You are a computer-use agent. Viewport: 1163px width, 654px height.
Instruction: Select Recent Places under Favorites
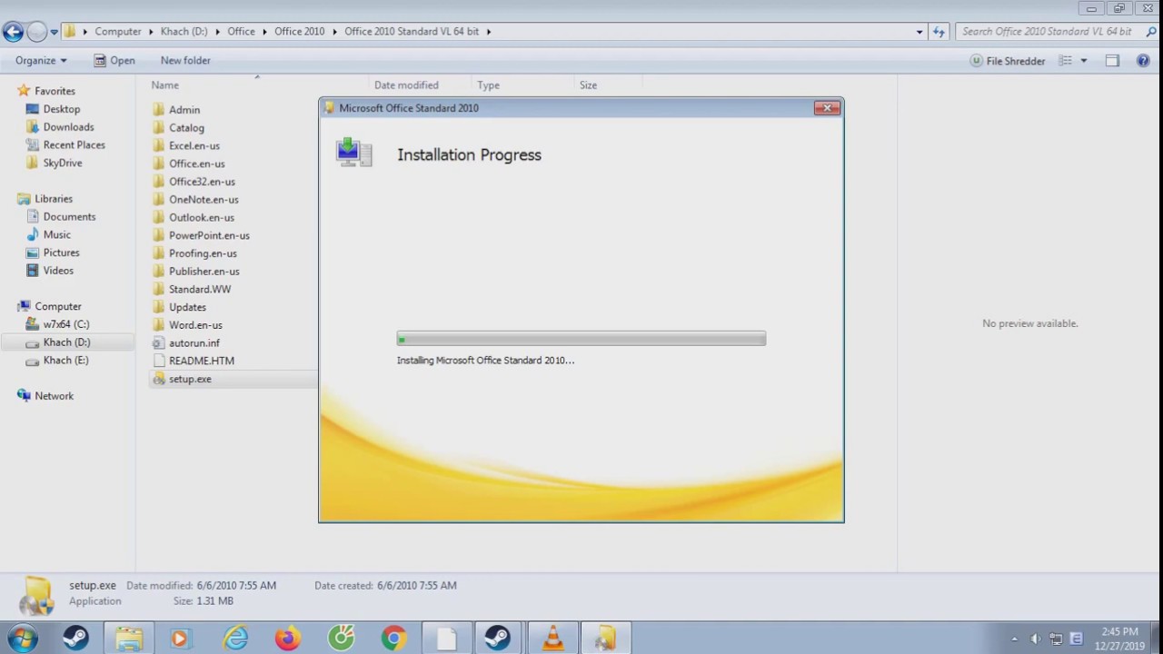pyautogui.click(x=74, y=145)
